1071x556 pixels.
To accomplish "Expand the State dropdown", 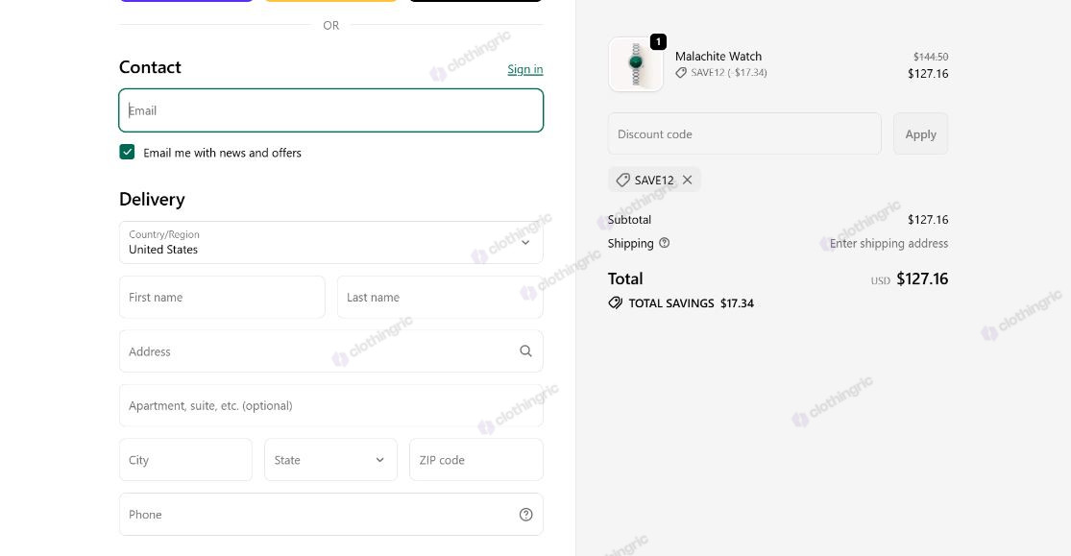I will tap(330, 460).
